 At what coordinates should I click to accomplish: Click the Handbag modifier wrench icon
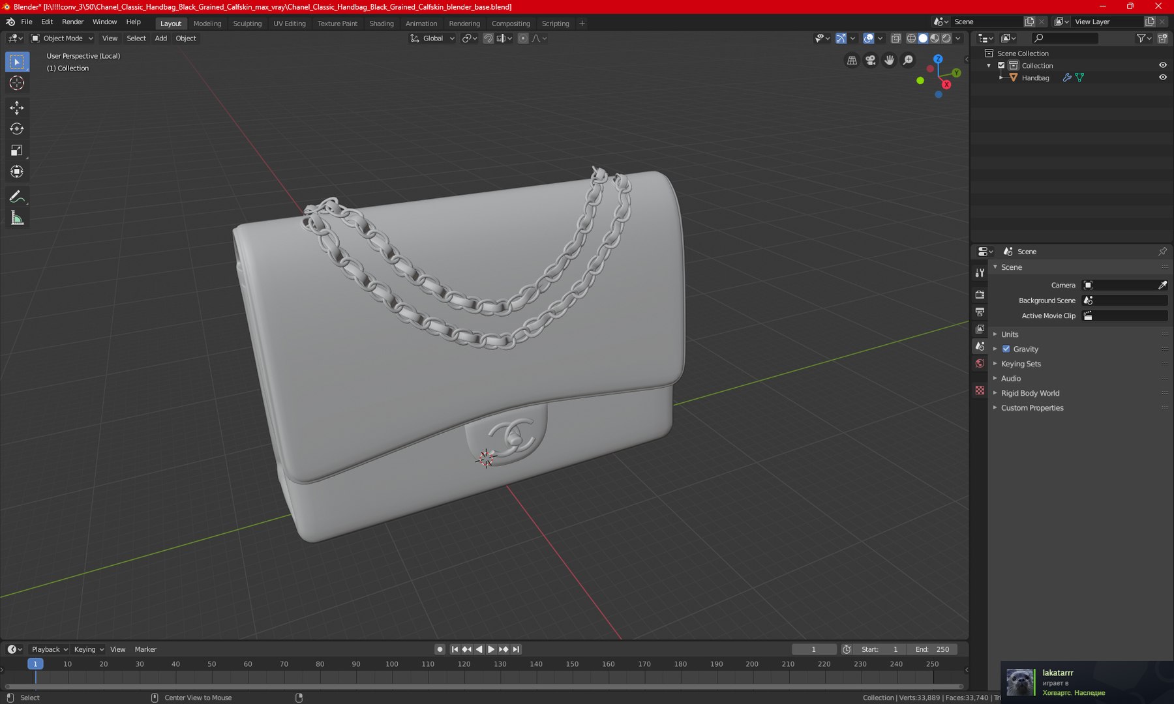click(x=1067, y=78)
